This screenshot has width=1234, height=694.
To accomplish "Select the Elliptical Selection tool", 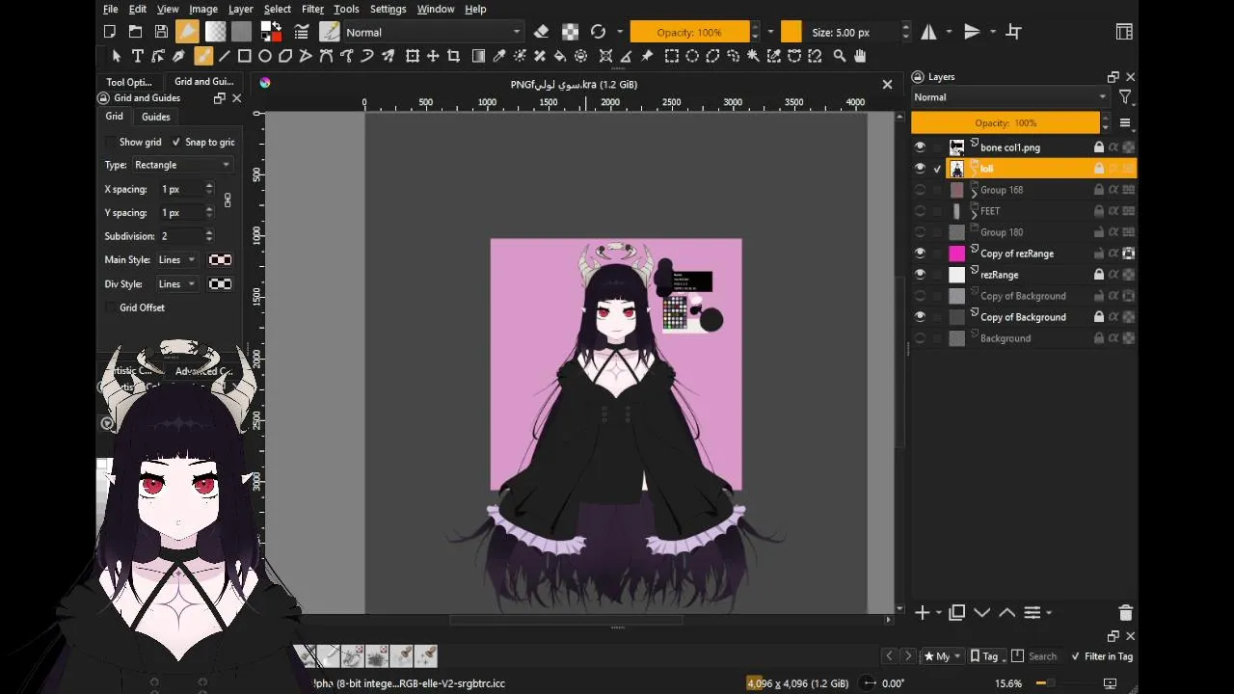I will click(x=692, y=56).
